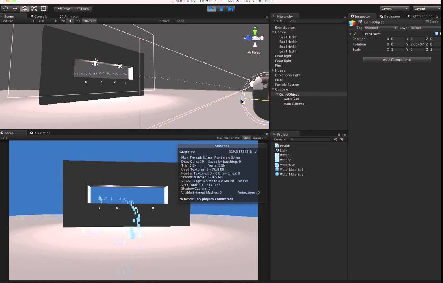Collapse the Transform component

[351, 34]
